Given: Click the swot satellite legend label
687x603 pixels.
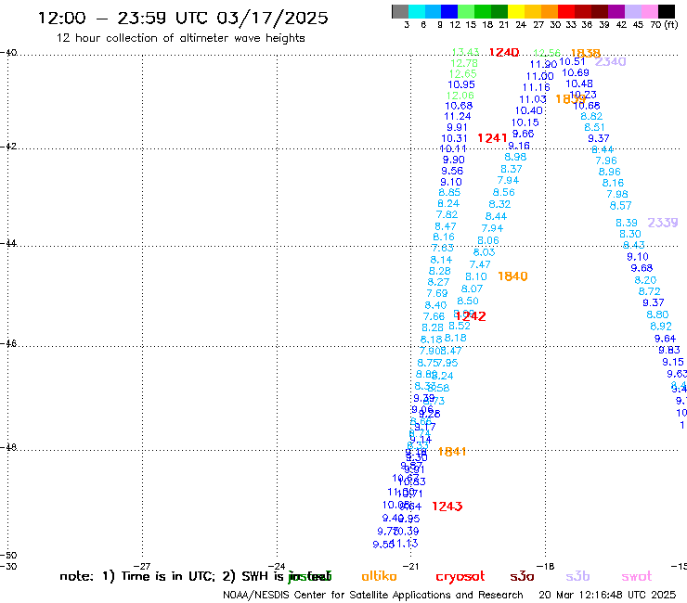Looking at the screenshot, I should click(x=637, y=576).
